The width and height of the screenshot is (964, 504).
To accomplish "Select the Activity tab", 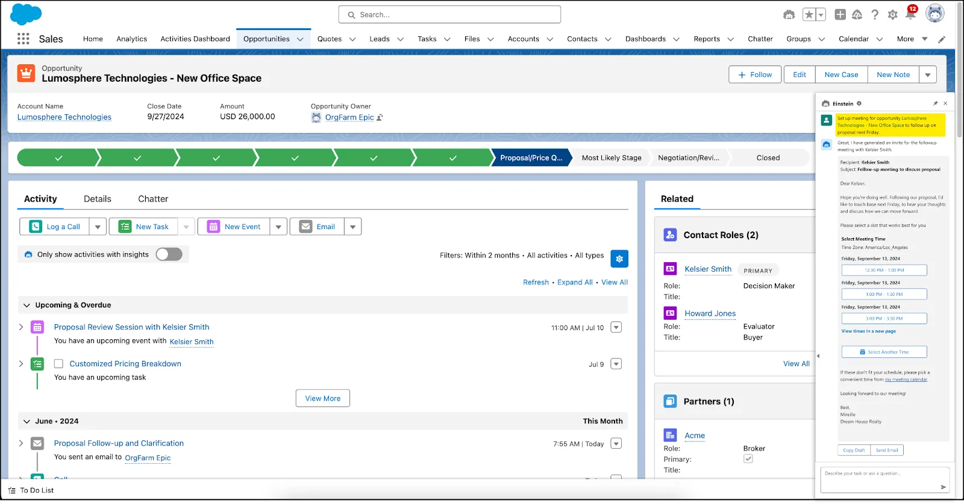I will click(x=40, y=199).
